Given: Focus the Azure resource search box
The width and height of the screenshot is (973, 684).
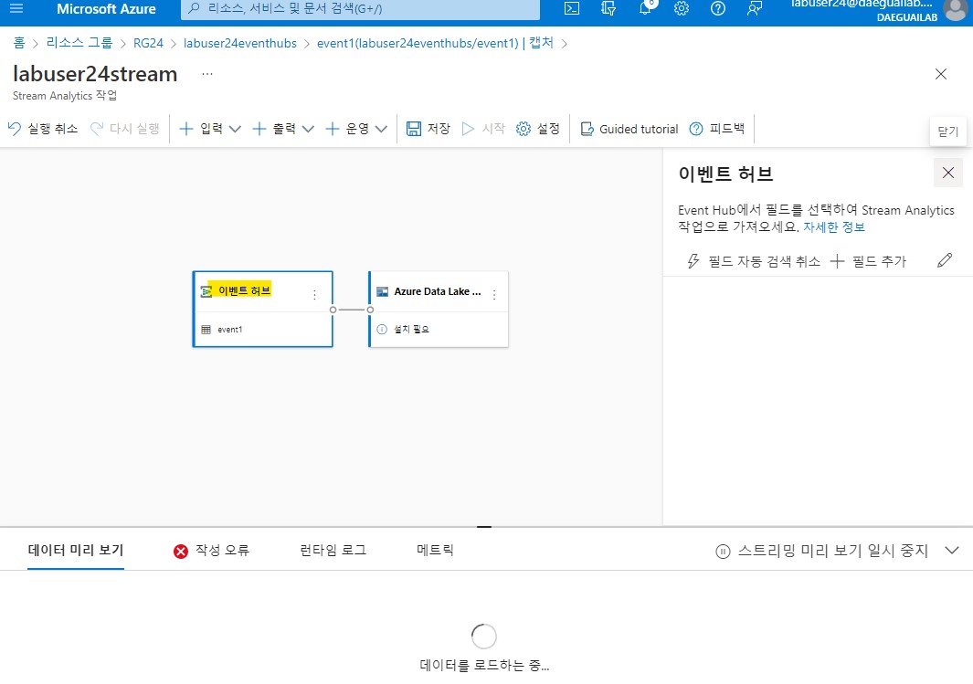Looking at the screenshot, I should 361,9.
